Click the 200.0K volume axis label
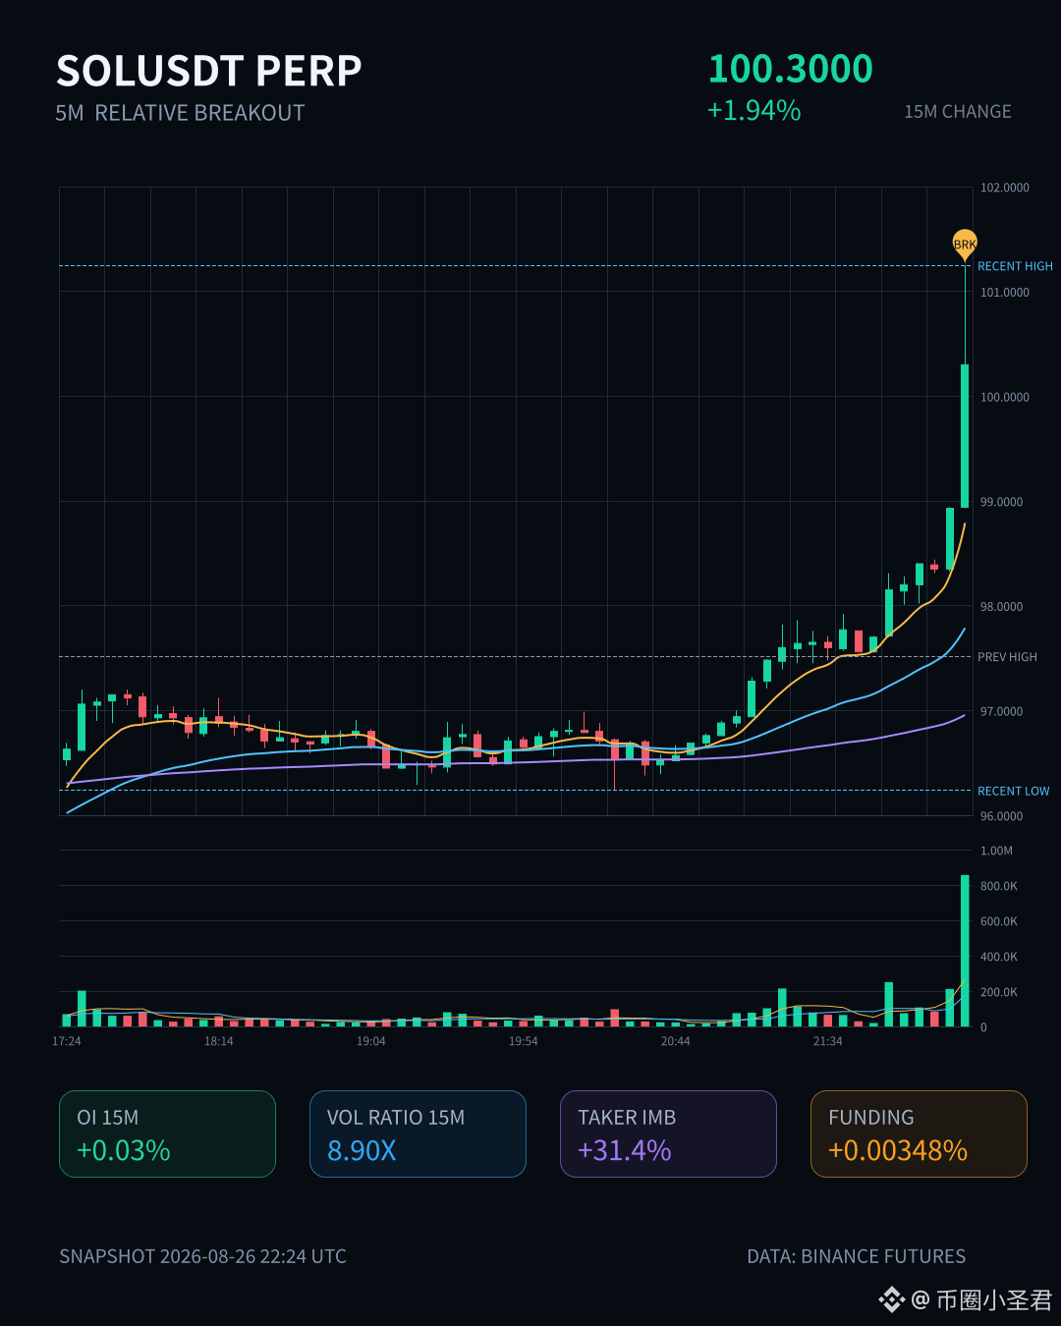The width and height of the screenshot is (1061, 1326). tap(998, 992)
